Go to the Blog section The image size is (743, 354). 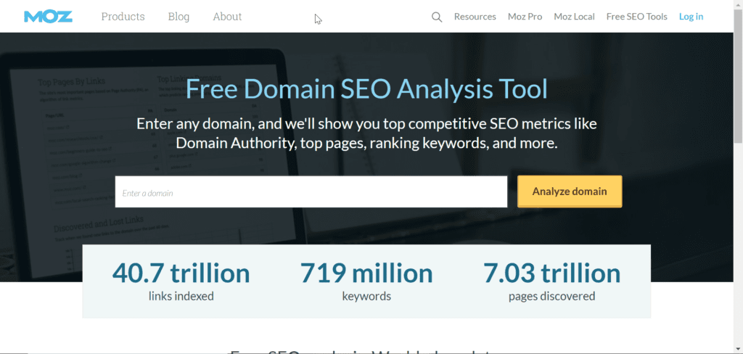pos(178,16)
